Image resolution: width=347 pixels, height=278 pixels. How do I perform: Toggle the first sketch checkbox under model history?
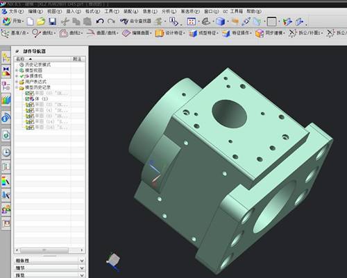27,93
